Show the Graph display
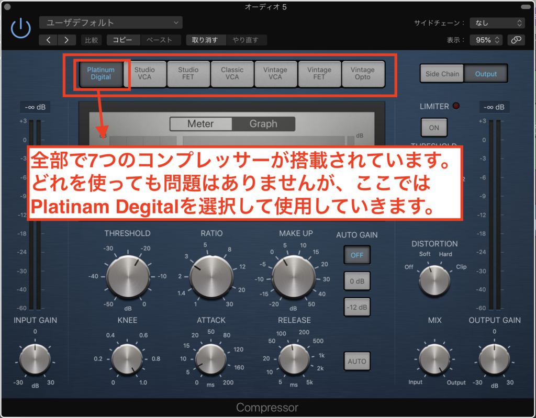536x418 pixels. click(263, 123)
